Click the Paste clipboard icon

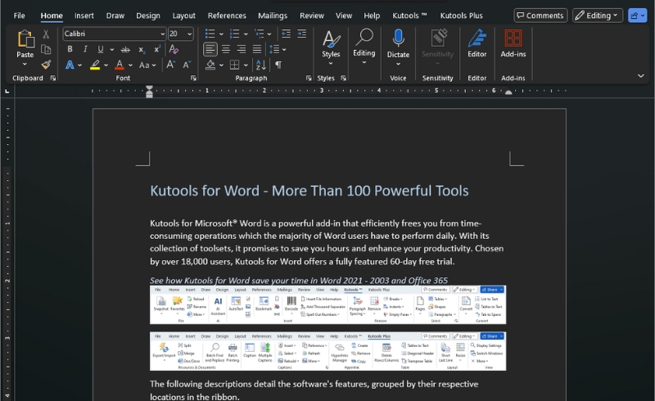pos(25,38)
